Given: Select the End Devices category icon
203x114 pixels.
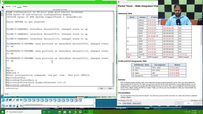Looking at the screenshot, I should click(x=7, y=100).
